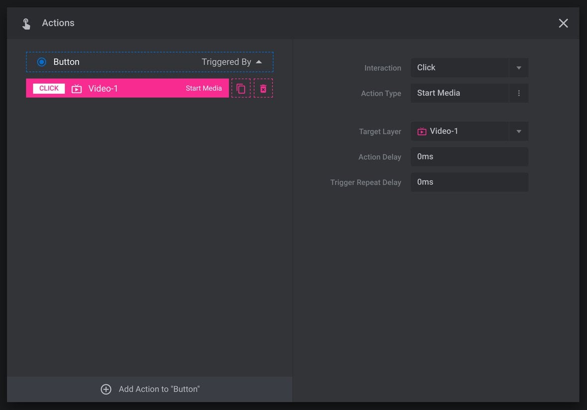Click Add Action to "Button"
587x410 pixels.
(x=150, y=389)
